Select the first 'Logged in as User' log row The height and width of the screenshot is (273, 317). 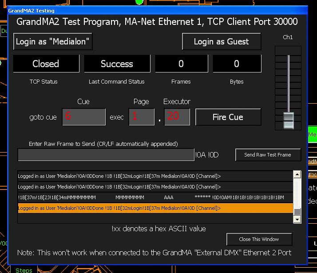[155, 176]
